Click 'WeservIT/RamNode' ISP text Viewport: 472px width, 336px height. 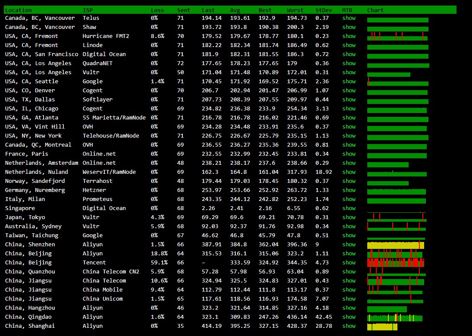click(109, 172)
